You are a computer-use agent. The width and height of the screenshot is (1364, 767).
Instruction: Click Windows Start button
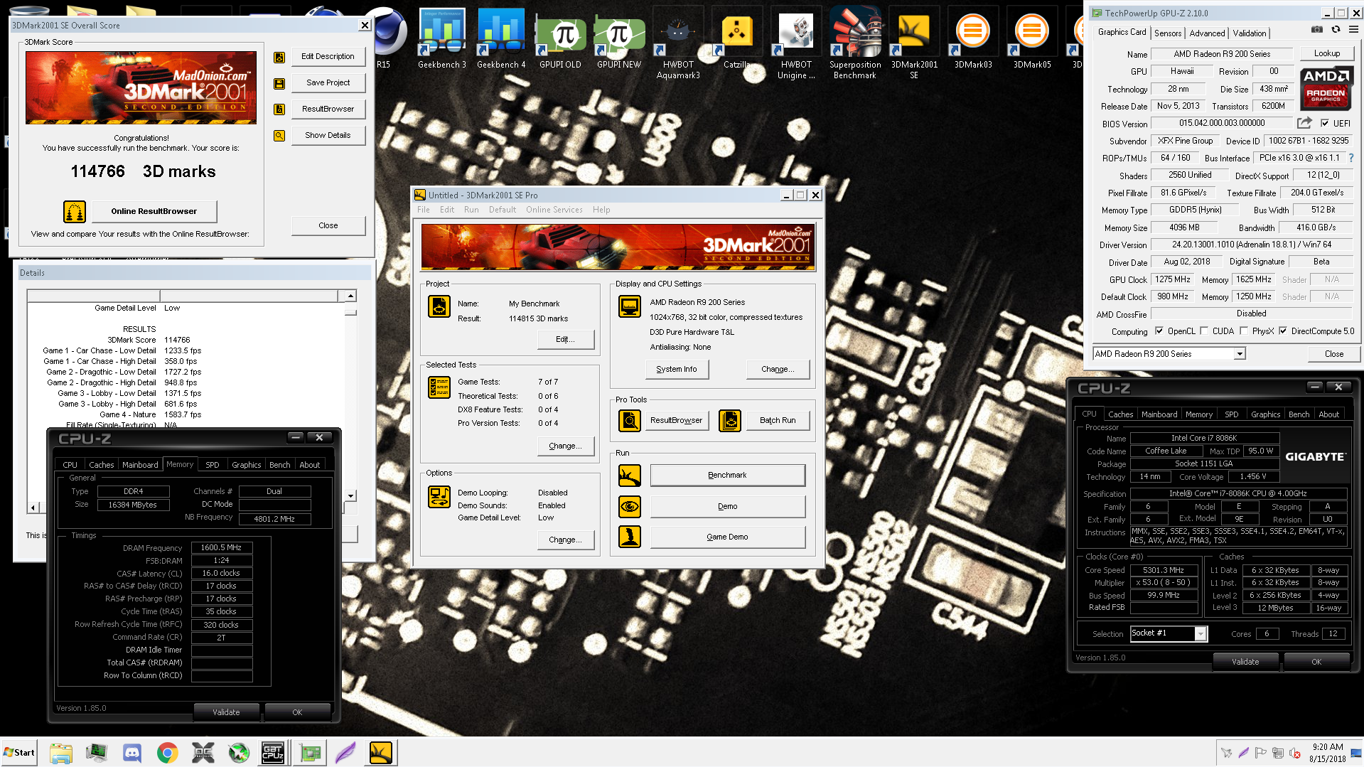pos(19,753)
